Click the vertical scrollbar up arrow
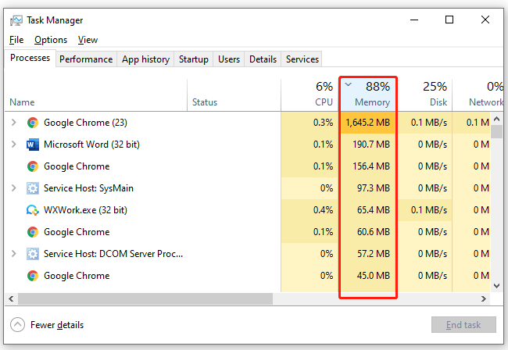 (496, 119)
